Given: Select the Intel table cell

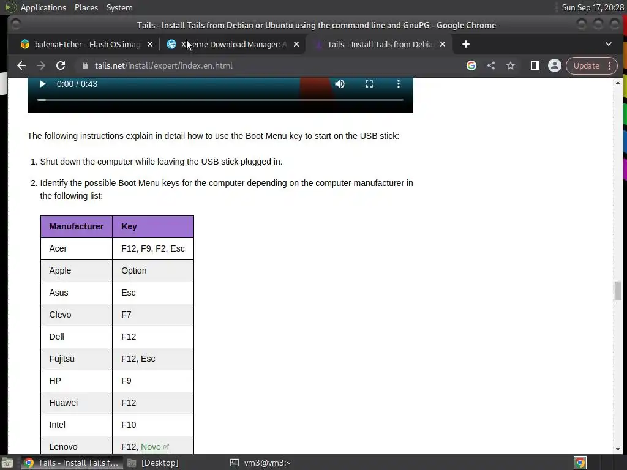Looking at the screenshot, I should pos(77,425).
